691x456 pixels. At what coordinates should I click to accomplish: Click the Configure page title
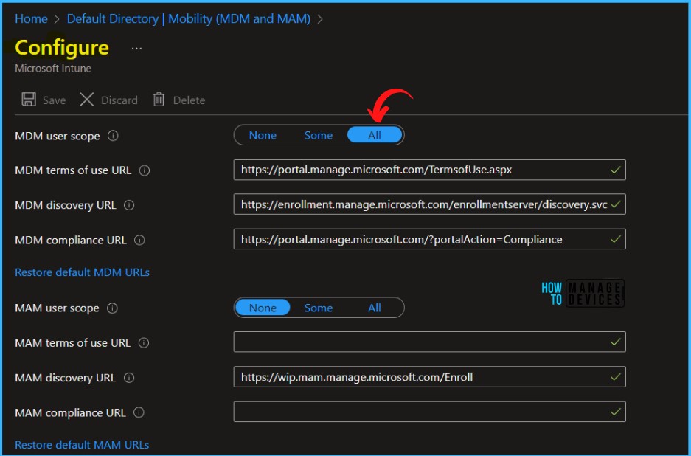pyautogui.click(x=62, y=48)
